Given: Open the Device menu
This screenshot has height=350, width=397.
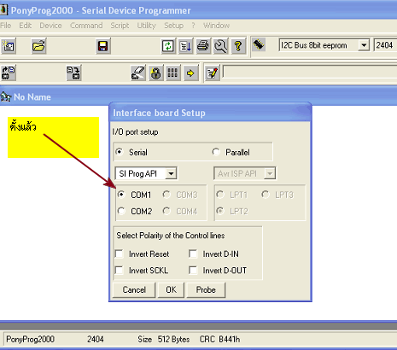Looking at the screenshot, I should 50,26.
